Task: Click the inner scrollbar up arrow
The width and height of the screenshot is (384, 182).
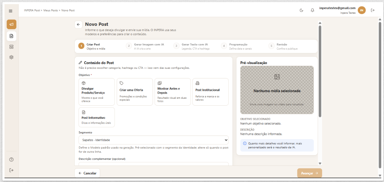Action: [320, 23]
